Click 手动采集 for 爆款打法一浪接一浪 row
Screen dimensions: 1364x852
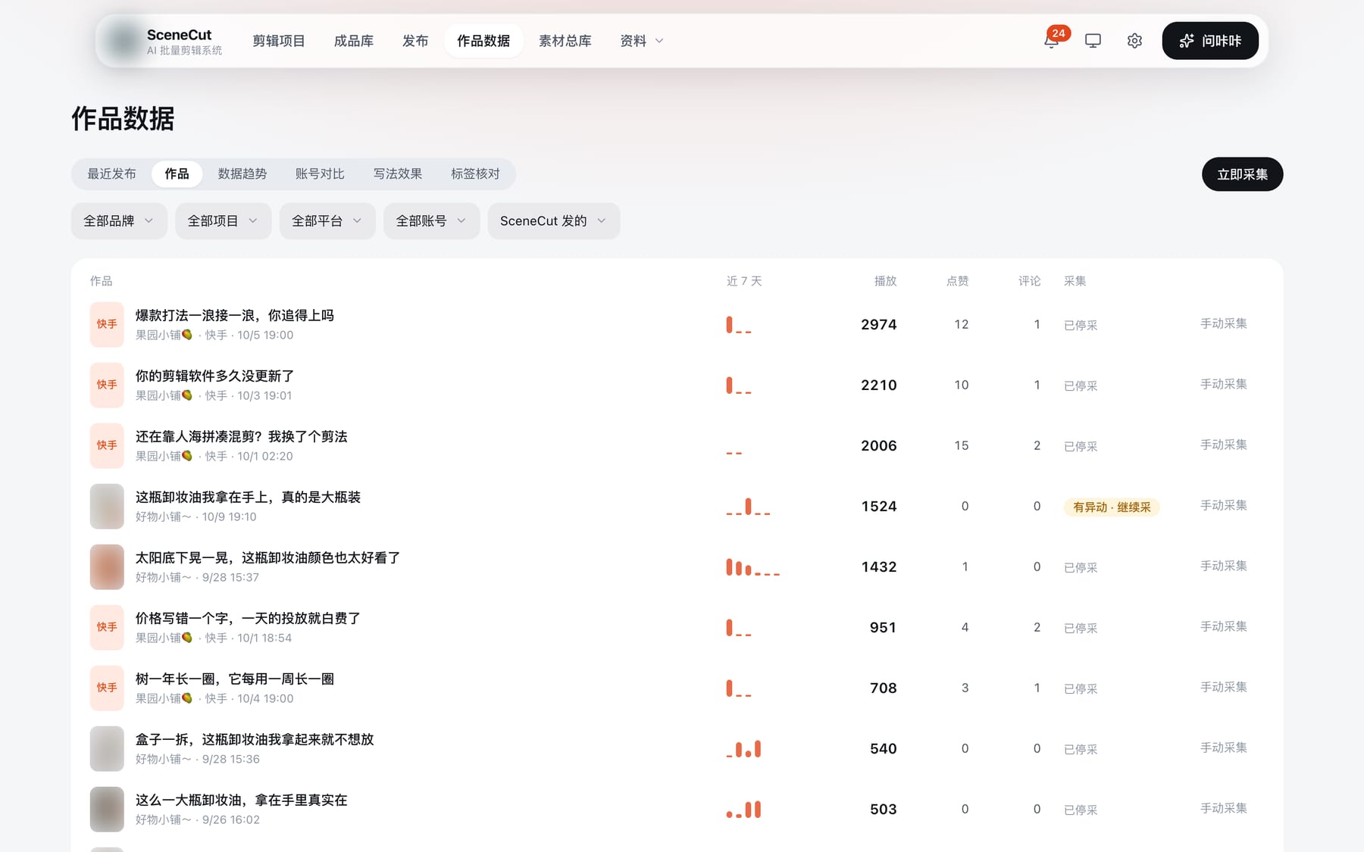pyautogui.click(x=1224, y=323)
